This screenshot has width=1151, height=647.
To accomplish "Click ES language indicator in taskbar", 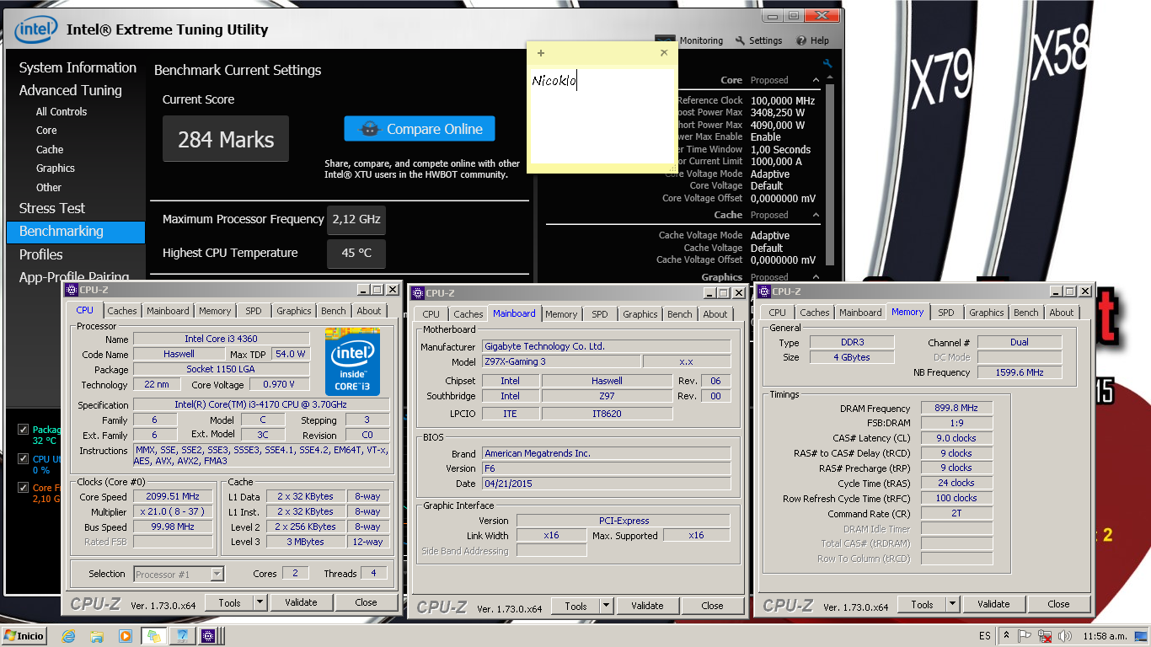I will [x=985, y=636].
